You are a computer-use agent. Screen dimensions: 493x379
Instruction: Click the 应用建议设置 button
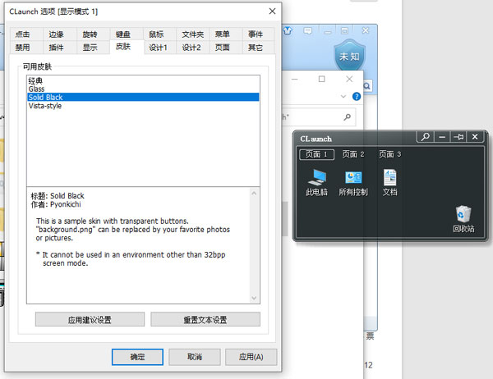point(90,320)
